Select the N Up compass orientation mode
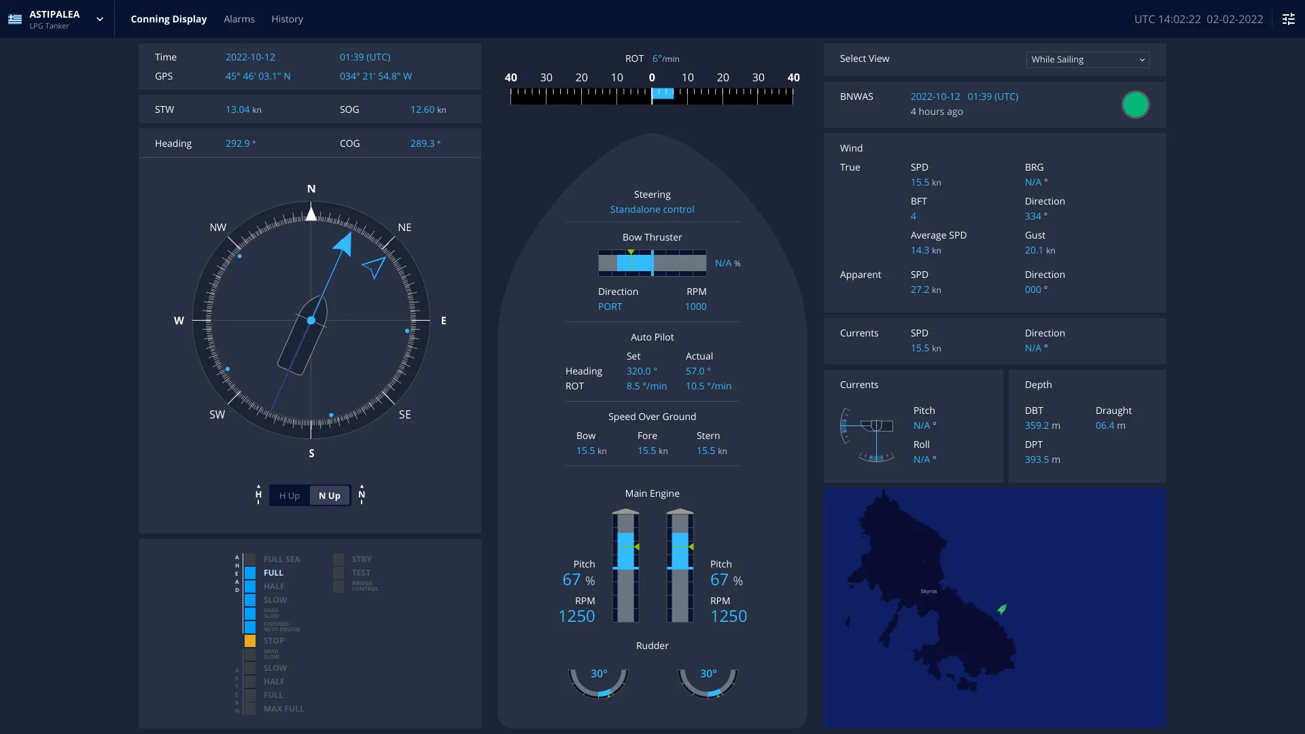The width and height of the screenshot is (1305, 734). (329, 495)
